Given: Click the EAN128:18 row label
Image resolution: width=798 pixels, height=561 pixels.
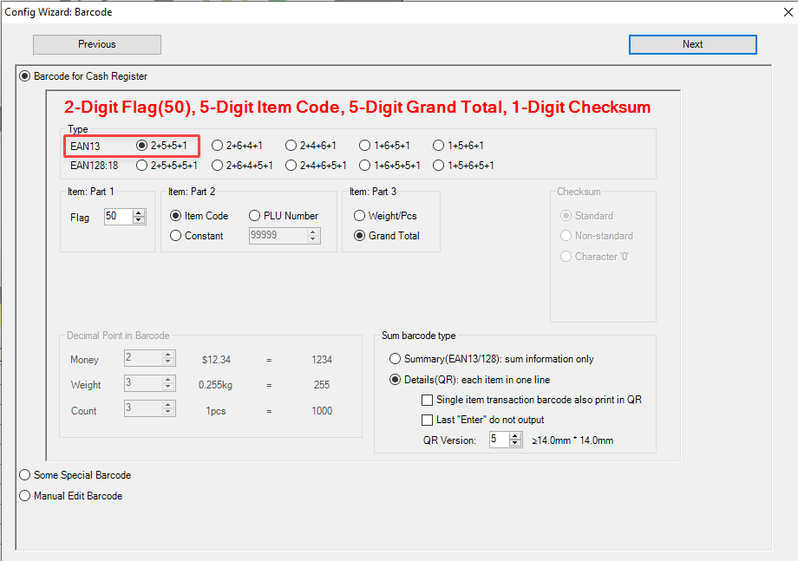Looking at the screenshot, I should pos(95,166).
